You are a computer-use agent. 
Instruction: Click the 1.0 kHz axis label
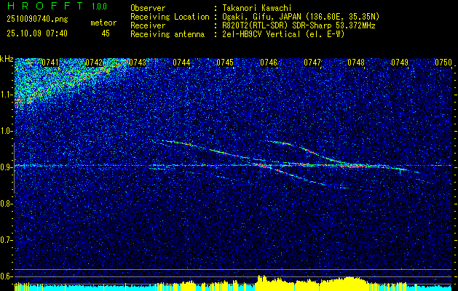(6, 131)
